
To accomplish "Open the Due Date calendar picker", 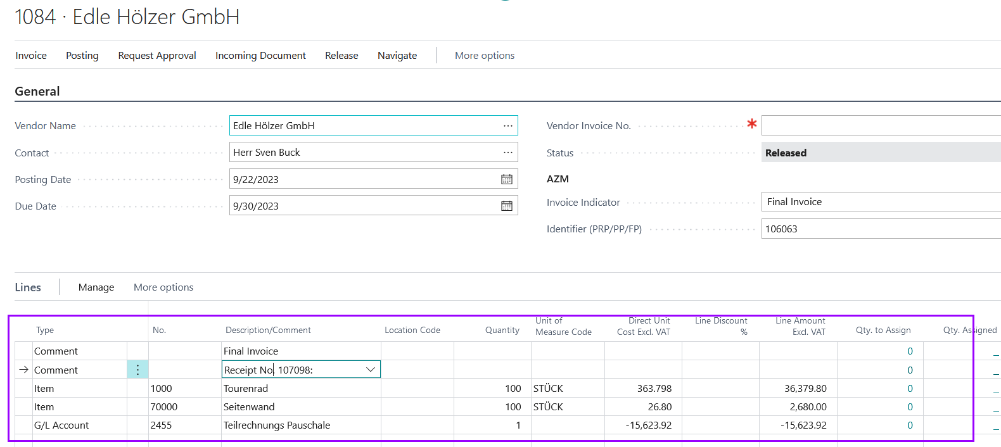I will 506,206.
